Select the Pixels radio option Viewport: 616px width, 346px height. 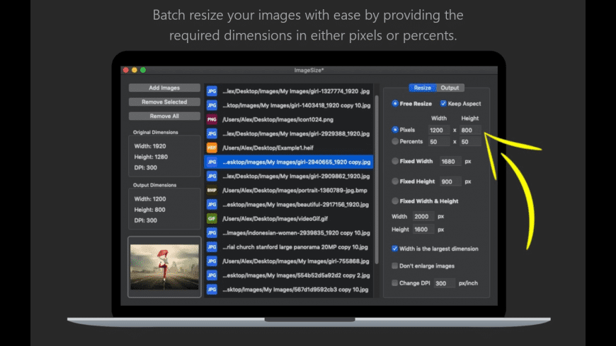coord(395,129)
